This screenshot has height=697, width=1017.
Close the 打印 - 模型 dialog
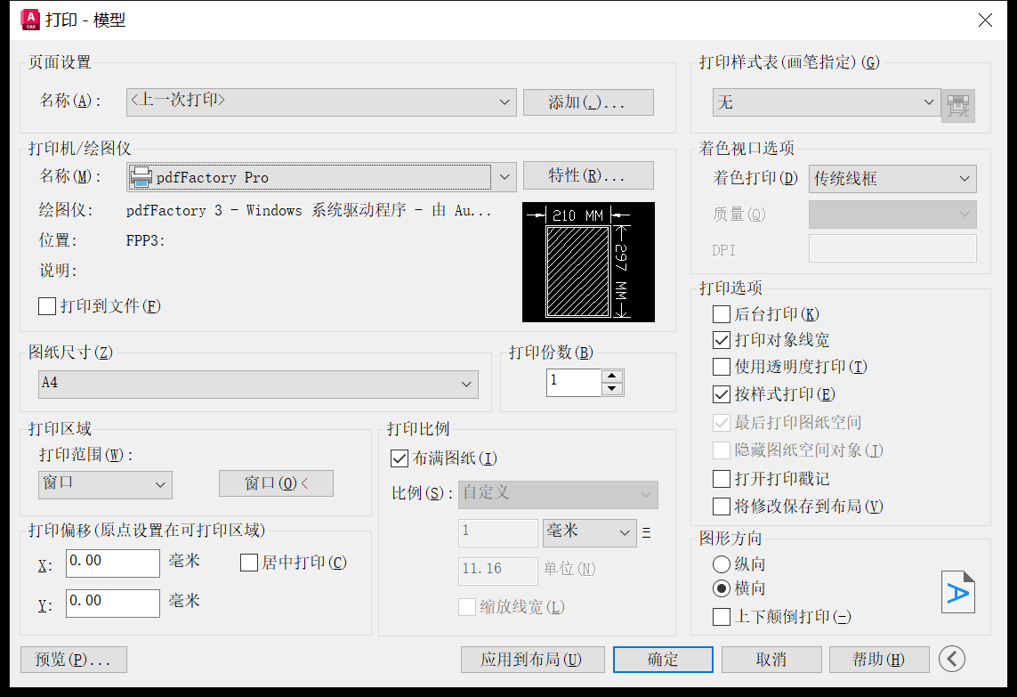tap(985, 20)
